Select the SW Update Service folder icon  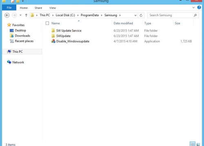pos(53,30)
